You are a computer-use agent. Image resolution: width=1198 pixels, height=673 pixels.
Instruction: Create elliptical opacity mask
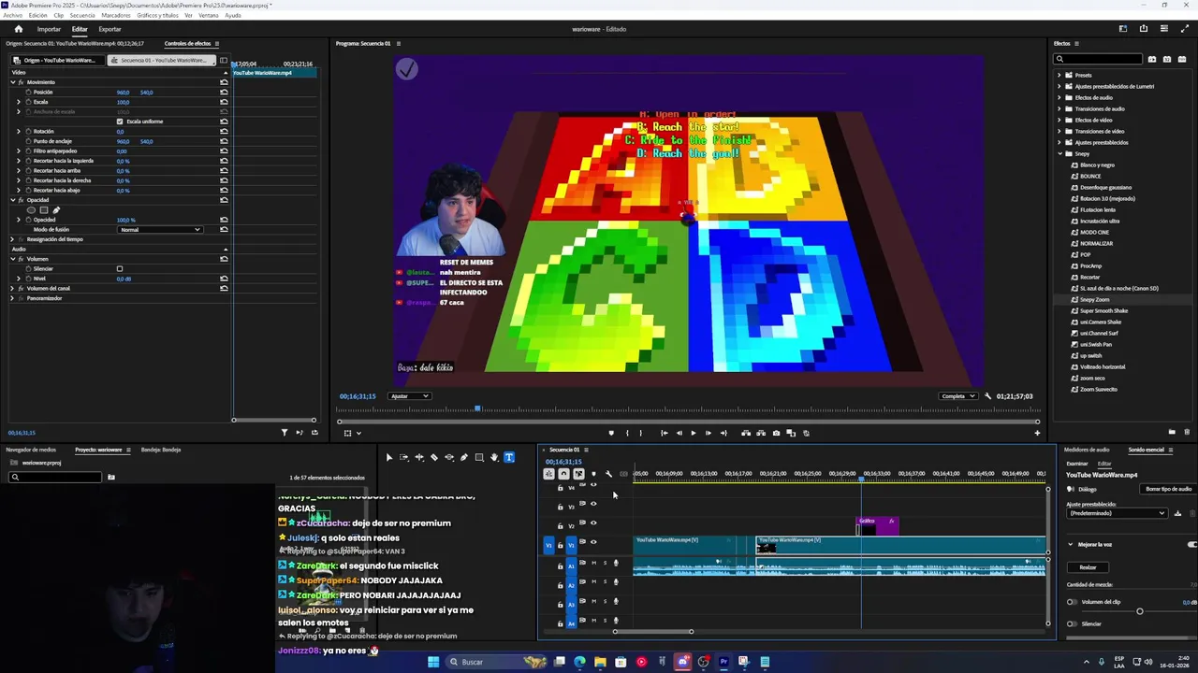(31, 210)
